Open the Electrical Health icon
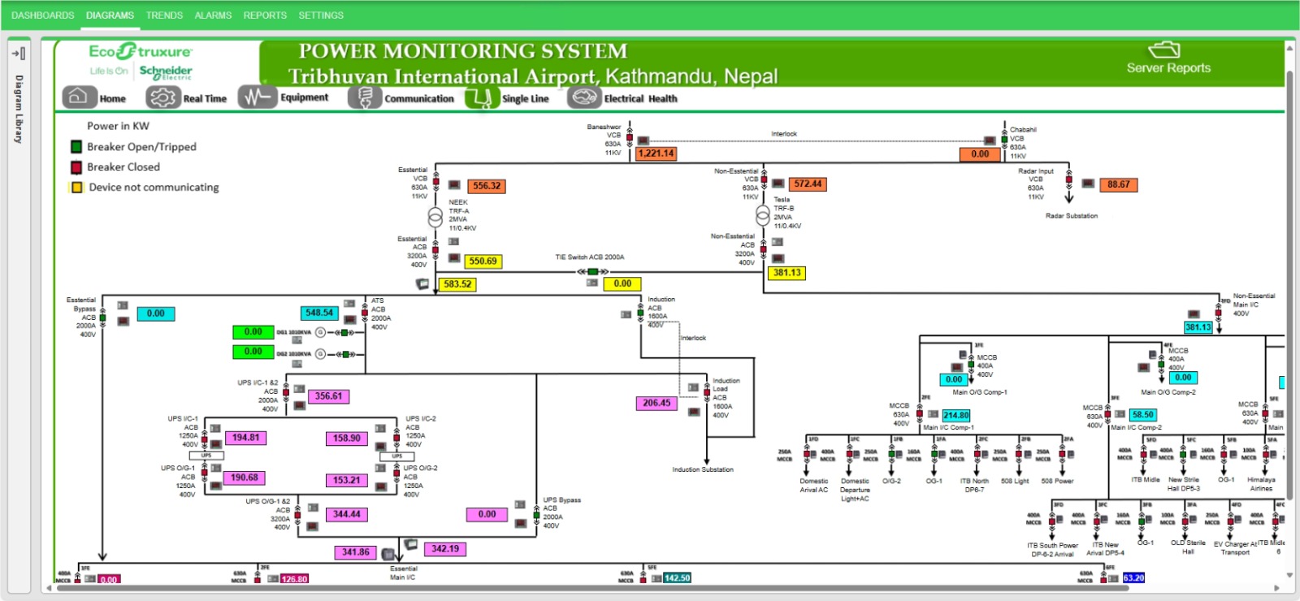Image resolution: width=1300 pixels, height=601 pixels. pyautogui.click(x=583, y=97)
